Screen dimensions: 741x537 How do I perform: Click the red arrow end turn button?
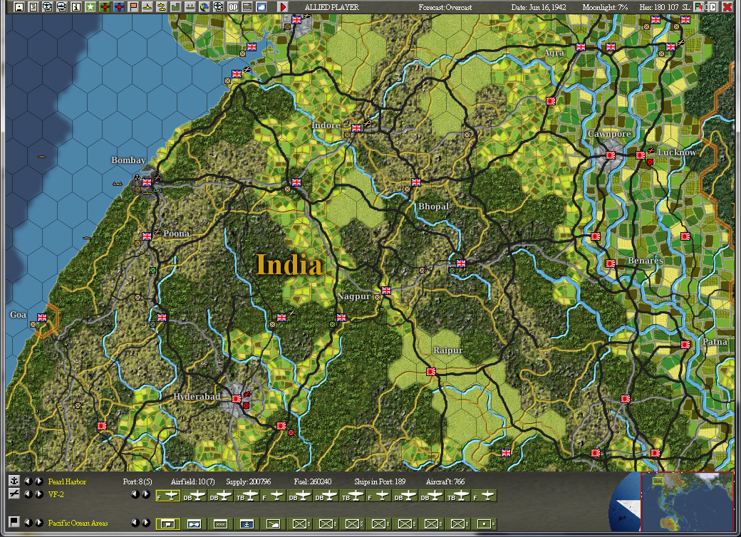pyautogui.click(x=283, y=6)
